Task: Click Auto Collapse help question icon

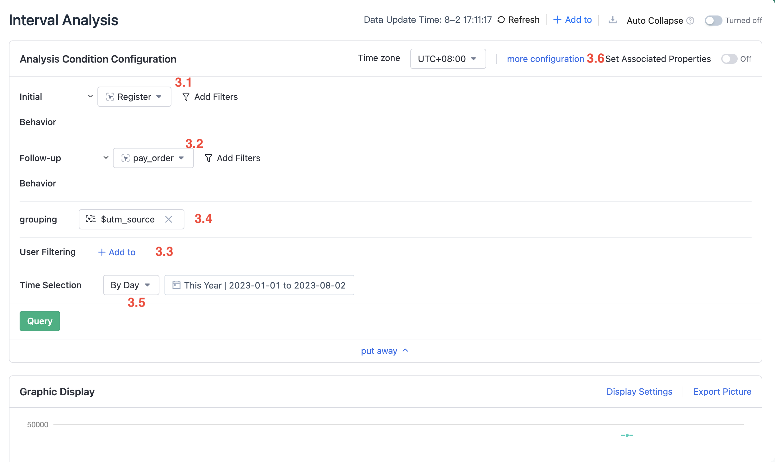Action: (691, 21)
